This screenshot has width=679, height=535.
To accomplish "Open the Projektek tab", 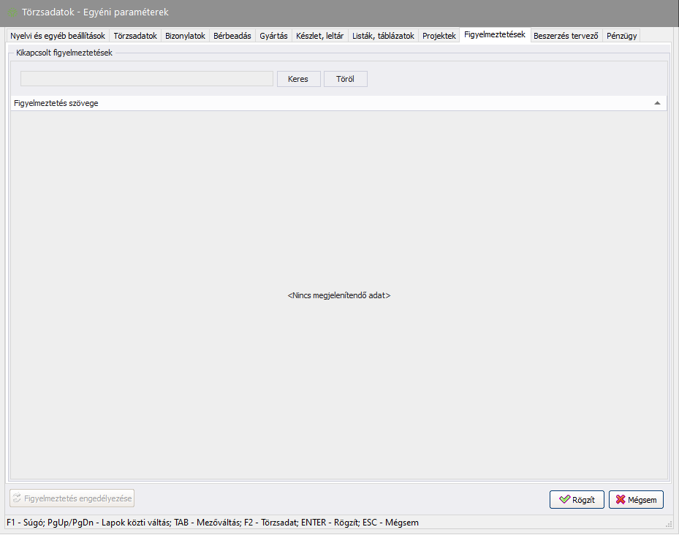I will 439,36.
